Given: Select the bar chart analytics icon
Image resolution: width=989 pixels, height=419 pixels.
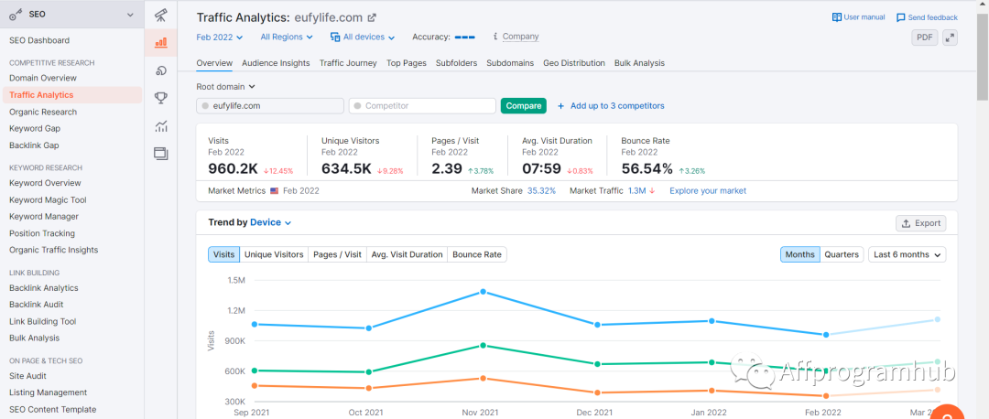Looking at the screenshot, I should pyautogui.click(x=161, y=42).
